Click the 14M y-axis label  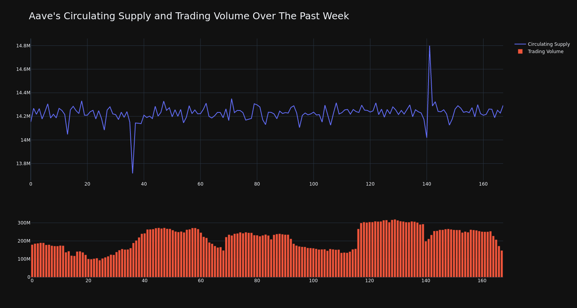(25, 140)
